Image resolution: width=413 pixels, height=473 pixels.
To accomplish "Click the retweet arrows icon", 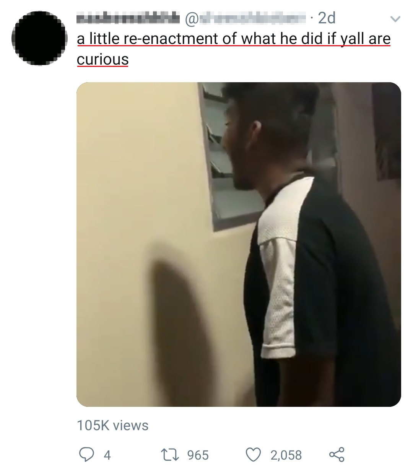I will tap(173, 455).
